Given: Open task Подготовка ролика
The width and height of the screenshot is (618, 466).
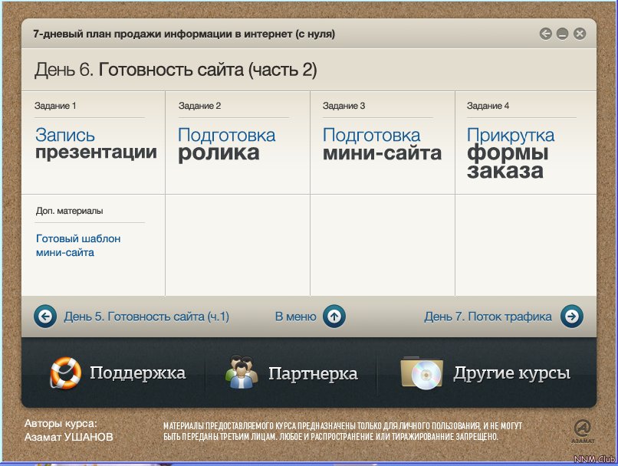Looking at the screenshot, I should coord(226,144).
